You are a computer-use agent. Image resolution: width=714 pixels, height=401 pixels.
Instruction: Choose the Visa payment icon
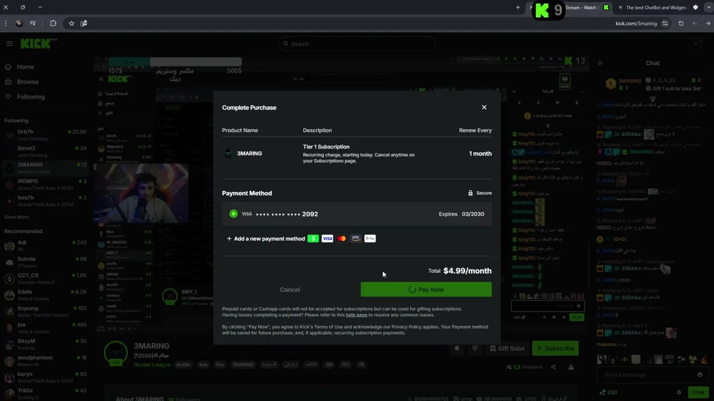click(327, 238)
